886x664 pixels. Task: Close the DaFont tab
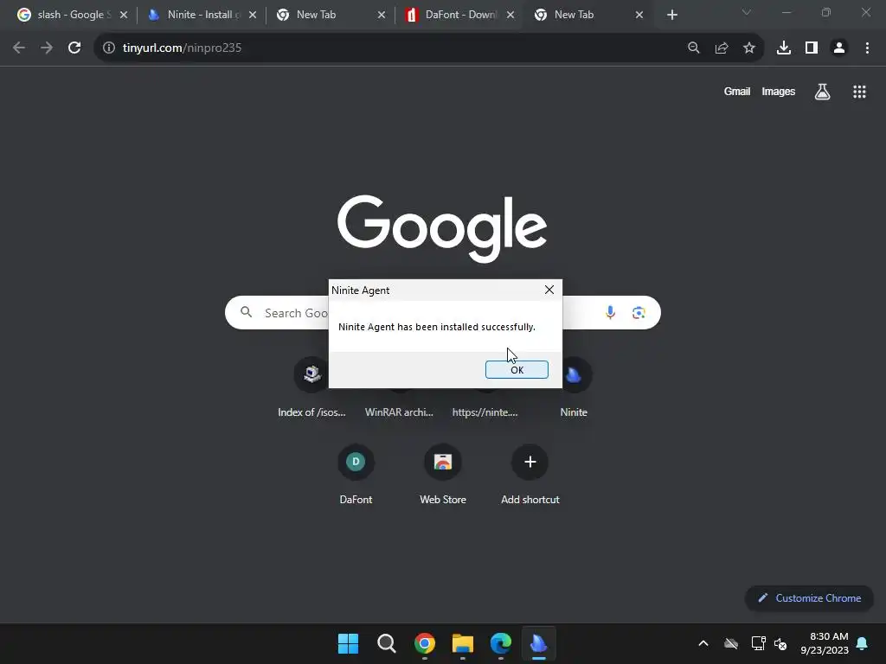point(510,15)
